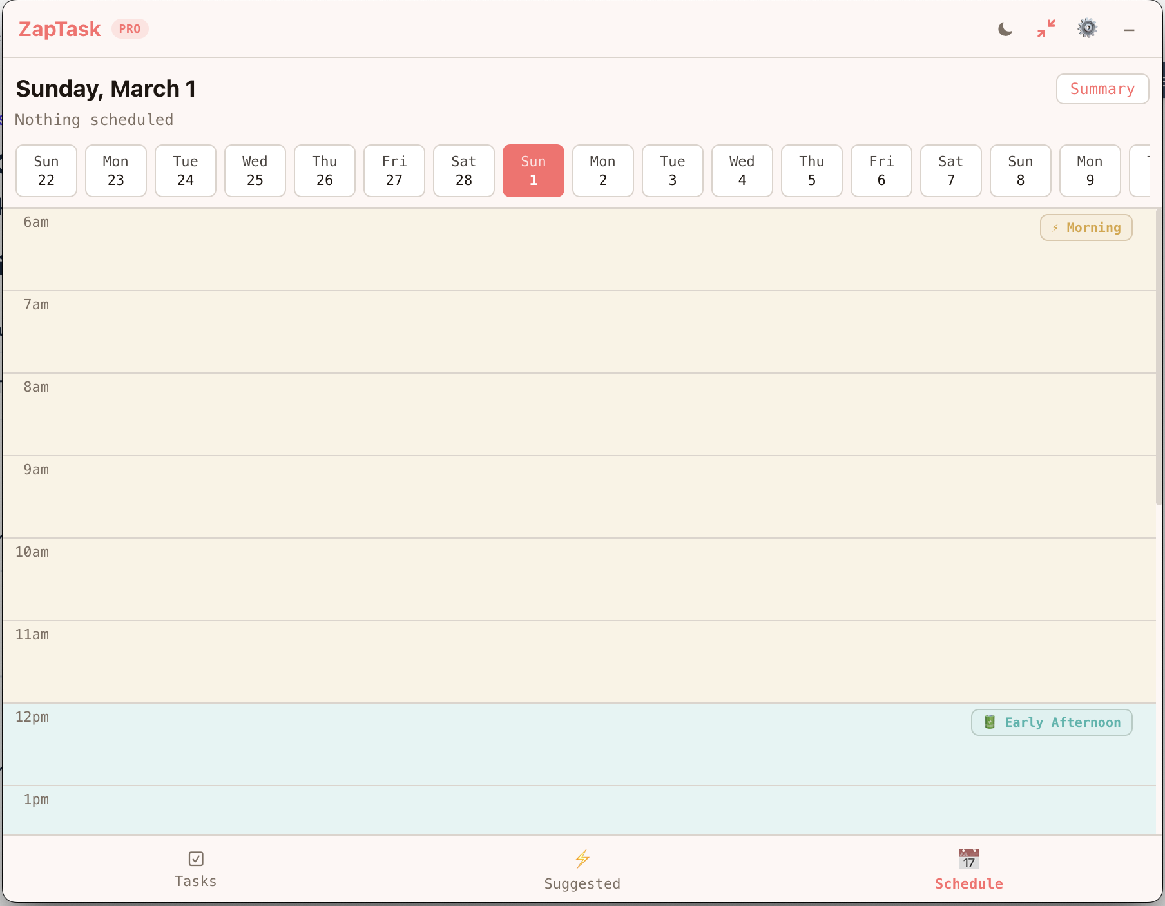Open settings with the gear icon
Screen dimensions: 1165x906
pos(1088,28)
